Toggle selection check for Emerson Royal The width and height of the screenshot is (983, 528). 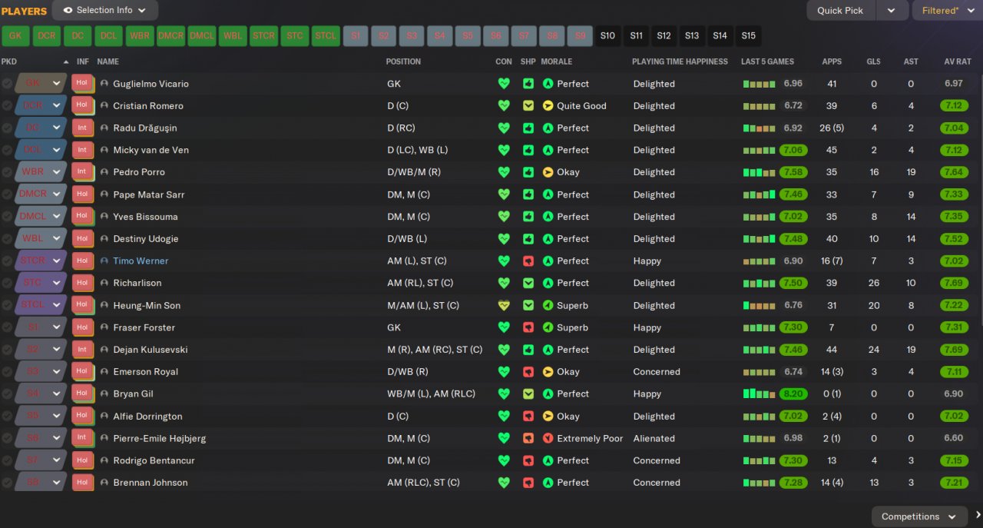pyautogui.click(x=7, y=372)
